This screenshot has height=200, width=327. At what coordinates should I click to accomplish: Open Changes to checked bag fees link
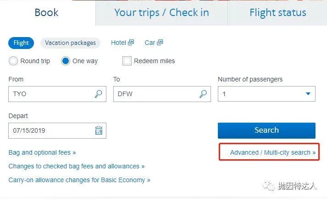76,166
